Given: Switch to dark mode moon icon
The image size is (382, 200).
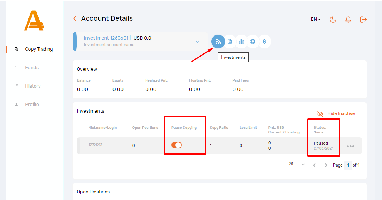Looking at the screenshot, I should coord(333,19).
